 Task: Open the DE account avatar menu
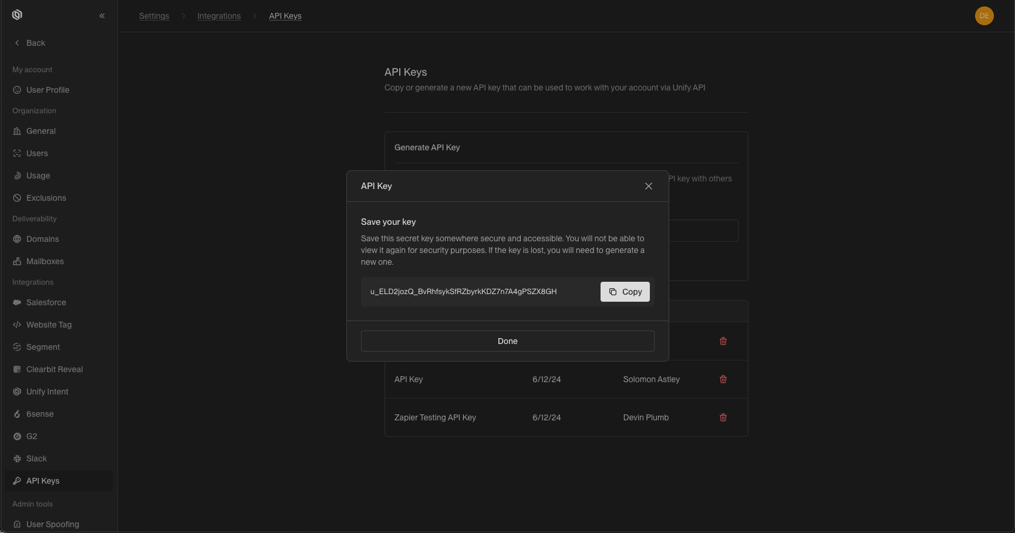(984, 16)
